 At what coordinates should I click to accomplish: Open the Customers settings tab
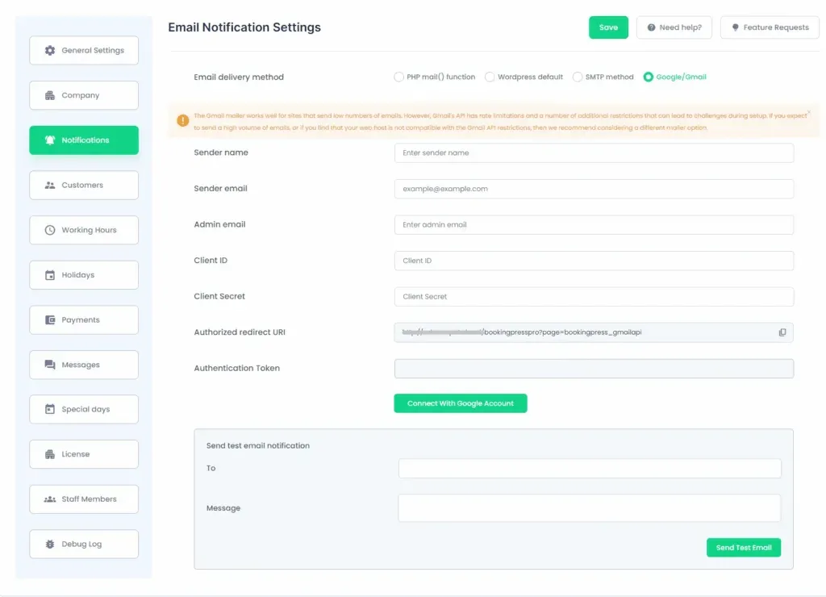point(84,185)
